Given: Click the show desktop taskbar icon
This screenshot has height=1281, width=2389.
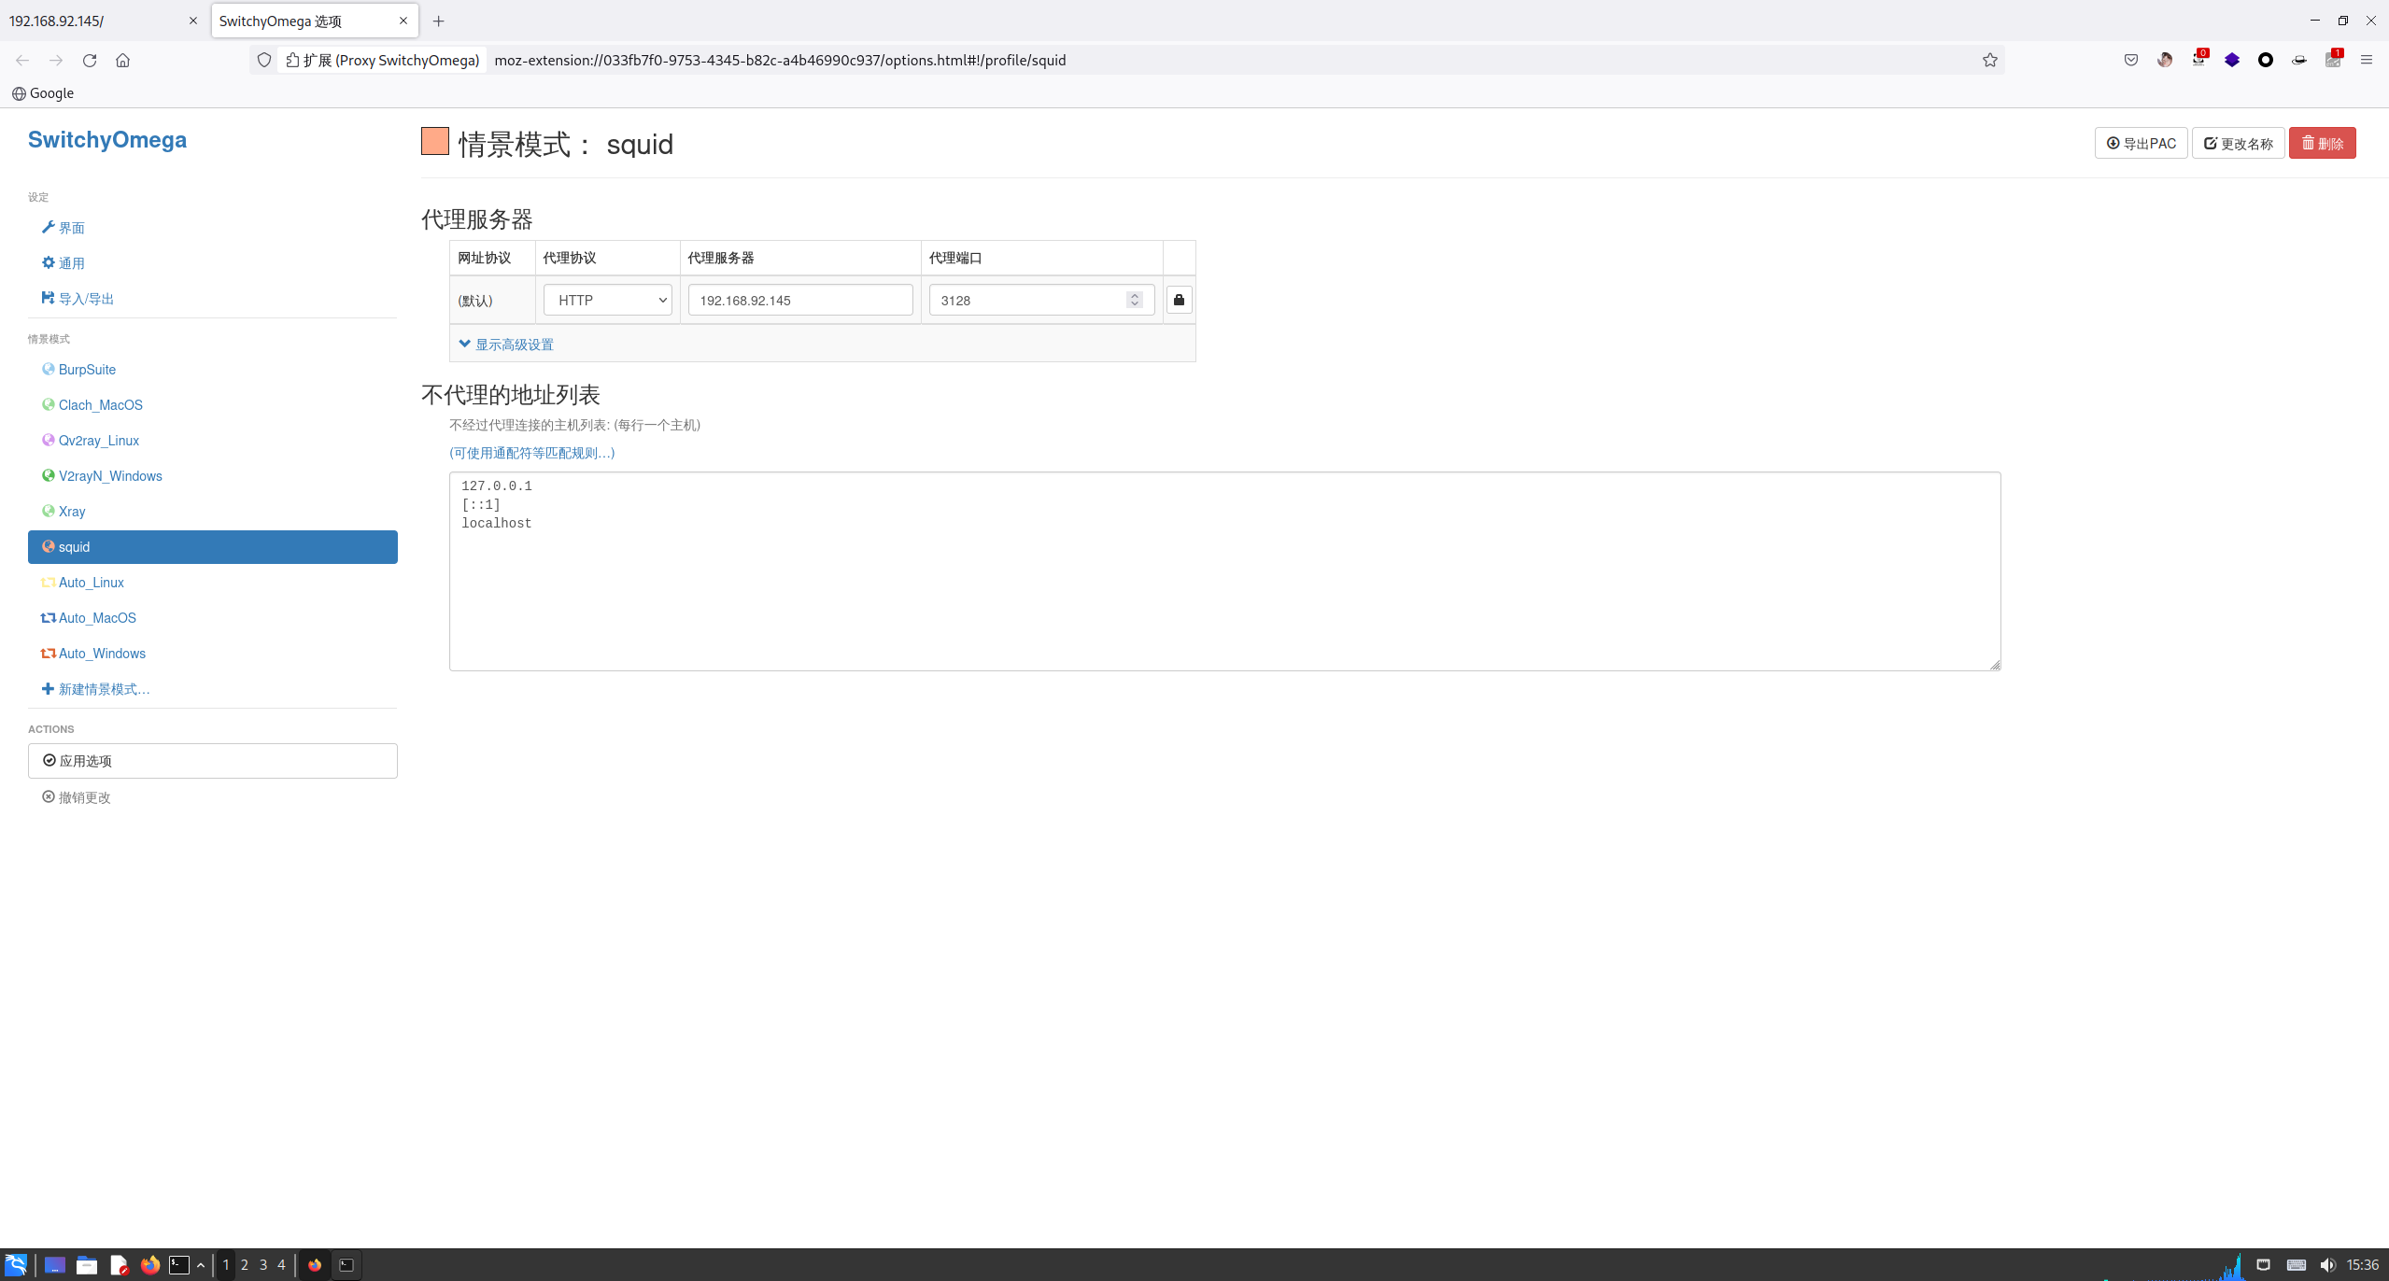Looking at the screenshot, I should [x=55, y=1265].
